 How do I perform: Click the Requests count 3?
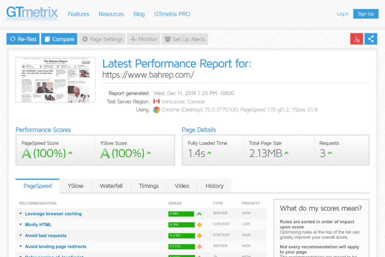pyautogui.click(x=322, y=153)
